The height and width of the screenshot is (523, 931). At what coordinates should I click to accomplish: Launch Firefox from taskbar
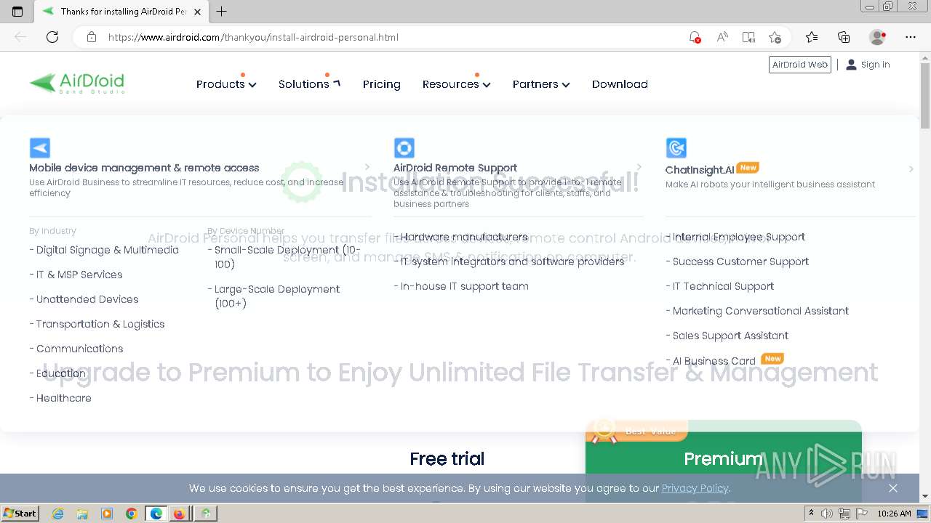179,514
